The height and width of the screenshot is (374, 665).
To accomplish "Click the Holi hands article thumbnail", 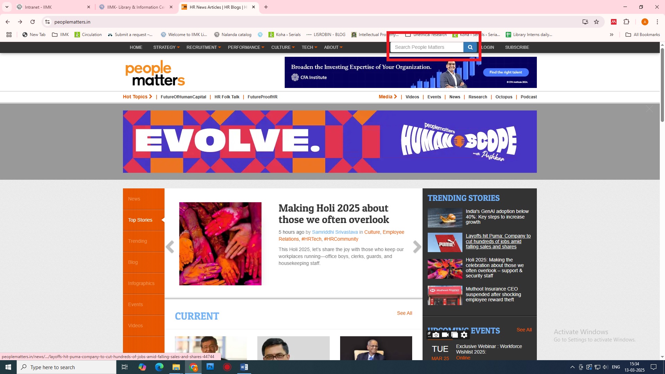I will [220, 244].
